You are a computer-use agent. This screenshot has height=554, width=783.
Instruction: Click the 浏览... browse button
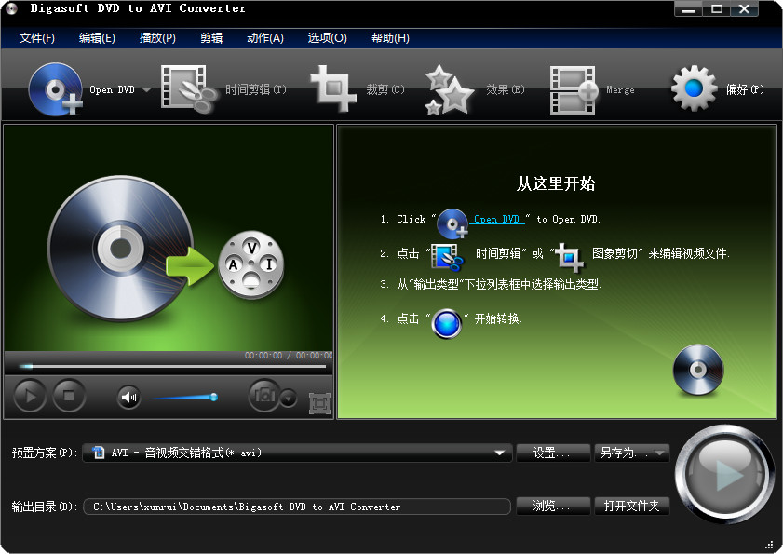(x=553, y=506)
